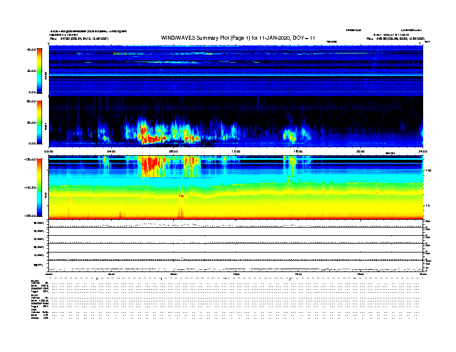Screen dimensions: 456x352
Task: Click the RAD2 spectrogram panel
Action: [x=236, y=71]
